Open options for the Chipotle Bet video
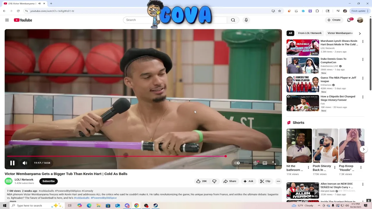 363,97
